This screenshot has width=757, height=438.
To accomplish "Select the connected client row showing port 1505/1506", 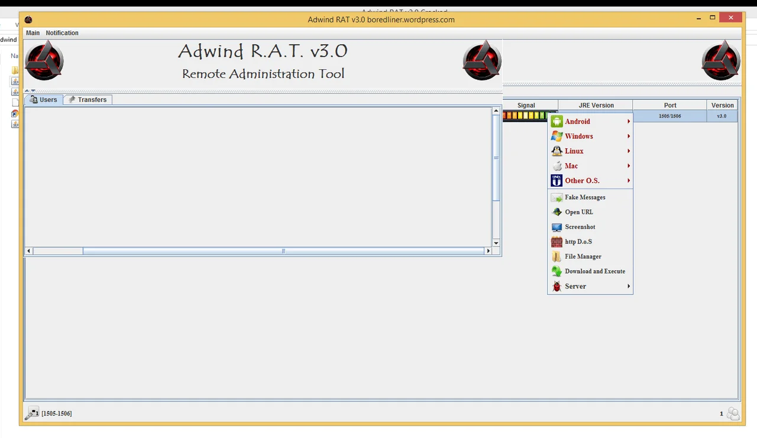I will pyautogui.click(x=669, y=116).
